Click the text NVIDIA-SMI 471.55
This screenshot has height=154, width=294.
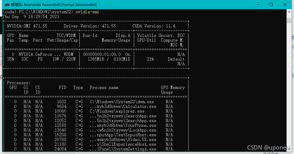pyautogui.click(x=27, y=26)
